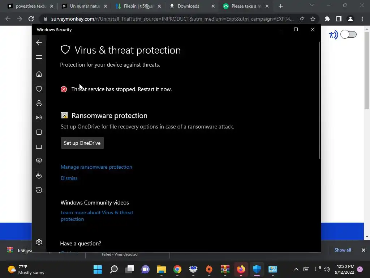
Task: Show all downloads in Chrome
Action: click(343, 250)
